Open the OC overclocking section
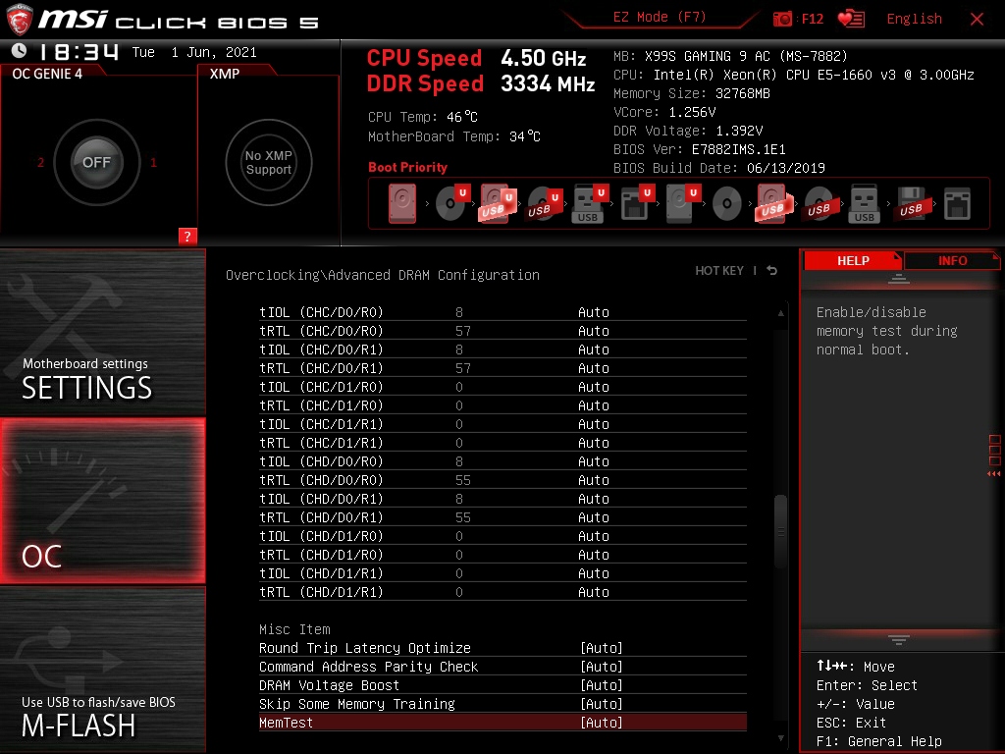 102,501
